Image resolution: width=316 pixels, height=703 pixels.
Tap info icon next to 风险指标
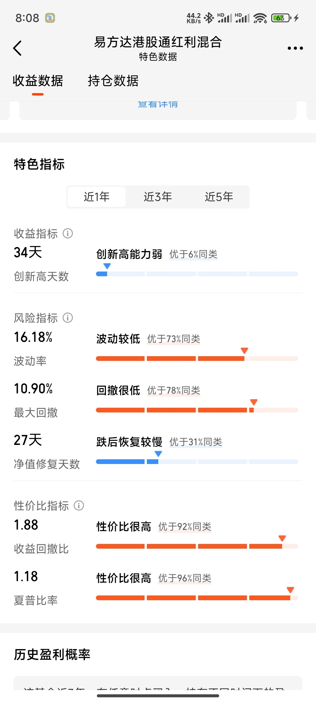(68, 318)
